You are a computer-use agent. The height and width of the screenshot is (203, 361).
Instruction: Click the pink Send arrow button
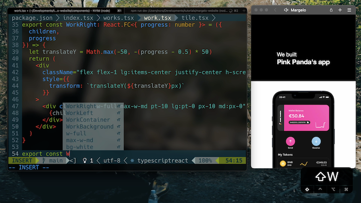289,142
